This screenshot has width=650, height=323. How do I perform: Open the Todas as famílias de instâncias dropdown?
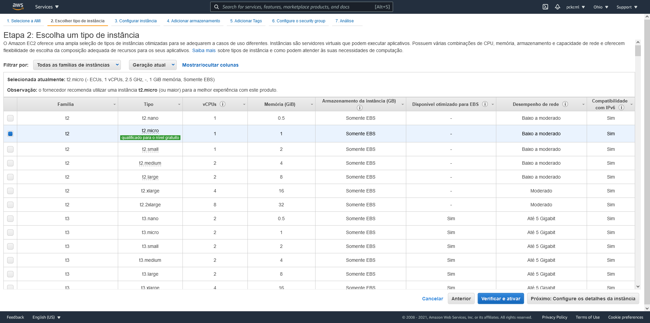coord(77,65)
